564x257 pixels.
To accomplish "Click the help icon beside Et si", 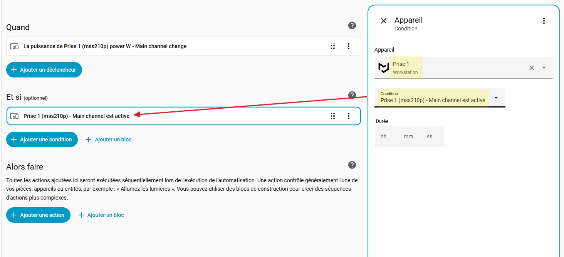I will click(352, 95).
